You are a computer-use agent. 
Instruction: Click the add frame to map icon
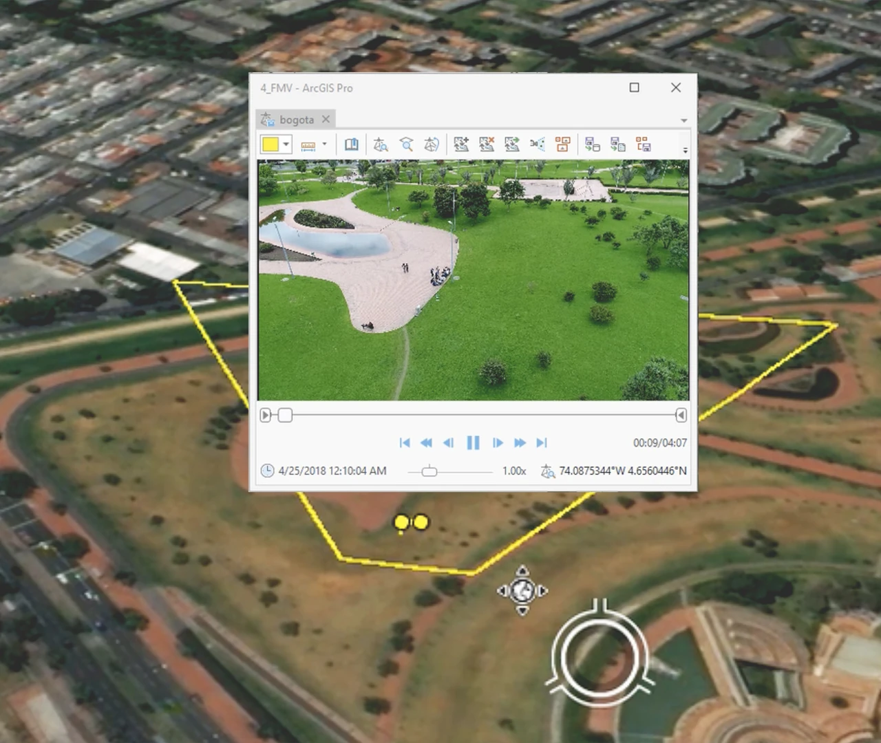click(461, 144)
